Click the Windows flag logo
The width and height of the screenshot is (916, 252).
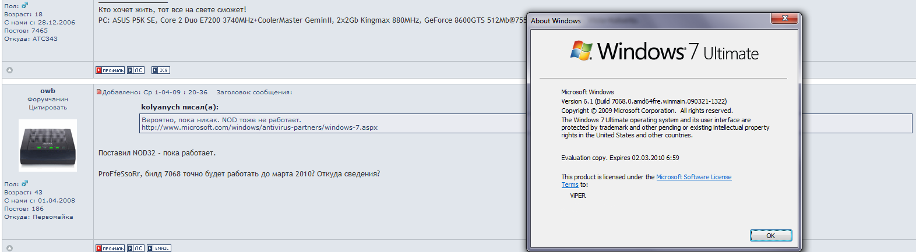point(581,51)
